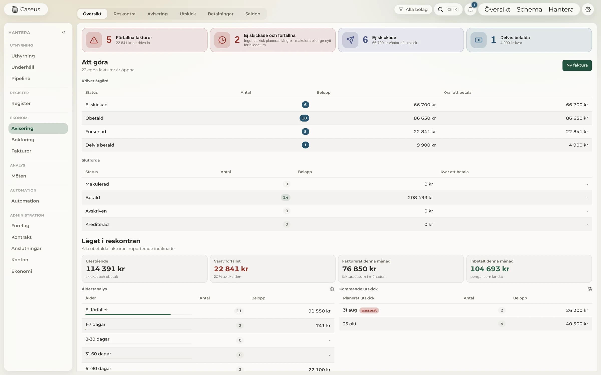This screenshot has height=375, width=601.
Task: Open Anslutningar in the sidebar
Action: click(x=38, y=248)
